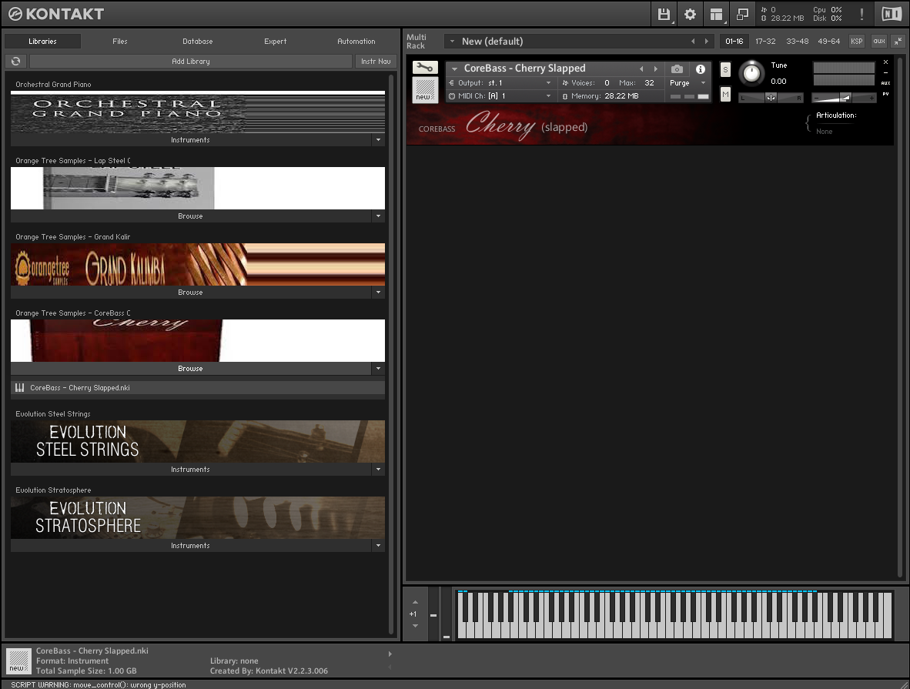Click the keyboard octave down arrow
The width and height of the screenshot is (910, 689).
tap(415, 626)
